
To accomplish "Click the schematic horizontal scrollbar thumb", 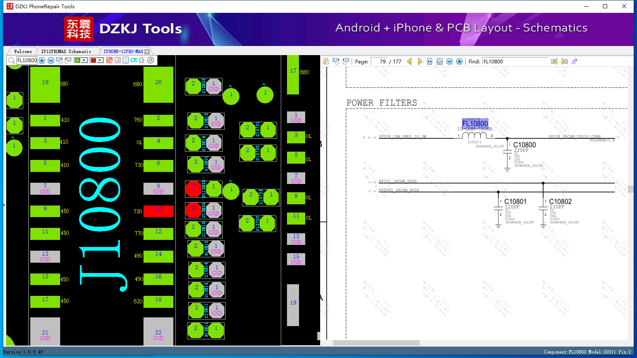I will (x=376, y=343).
